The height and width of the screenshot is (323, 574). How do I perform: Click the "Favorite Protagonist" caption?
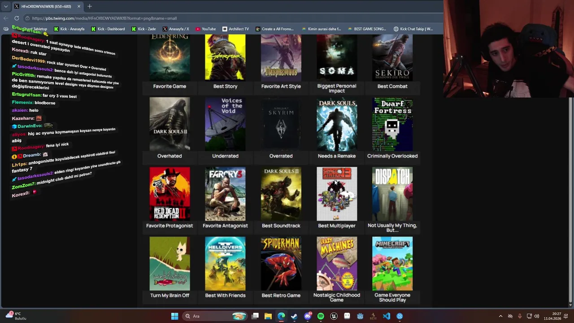[170, 226]
